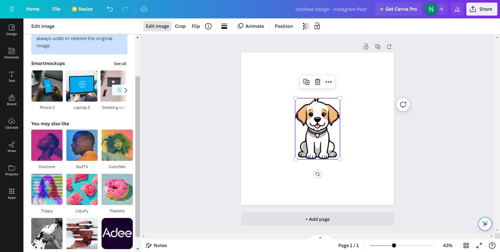Image resolution: width=500 pixels, height=252 pixels.
Task: Click the rotate handle below the puppy image
Action: tap(317, 174)
